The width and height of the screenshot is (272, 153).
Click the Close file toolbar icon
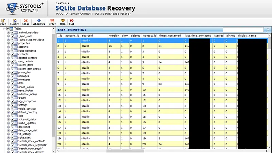[x=26, y=21]
